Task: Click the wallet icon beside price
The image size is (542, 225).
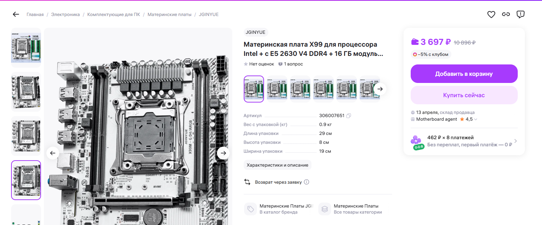Action: [x=415, y=42]
